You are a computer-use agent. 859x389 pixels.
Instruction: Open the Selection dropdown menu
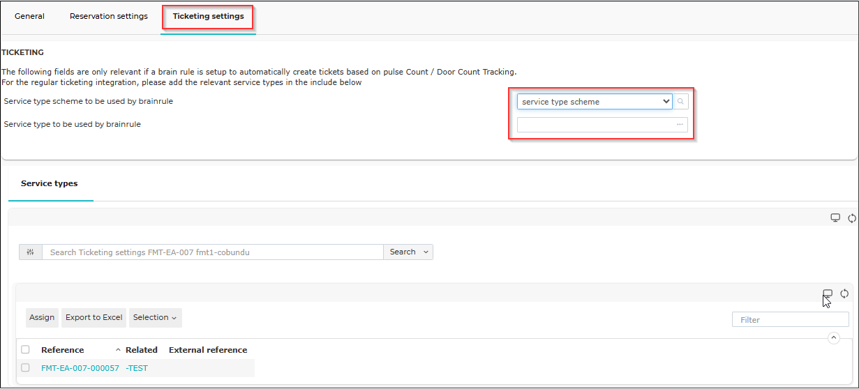(155, 318)
